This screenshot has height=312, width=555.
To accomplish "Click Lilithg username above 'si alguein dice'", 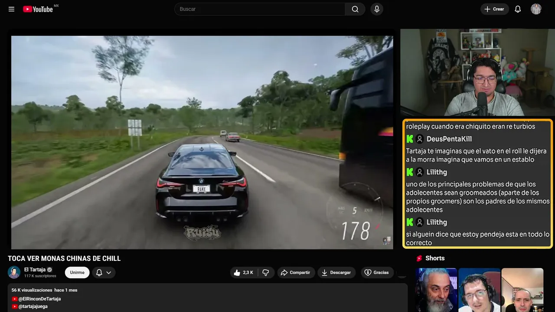I will (437, 222).
